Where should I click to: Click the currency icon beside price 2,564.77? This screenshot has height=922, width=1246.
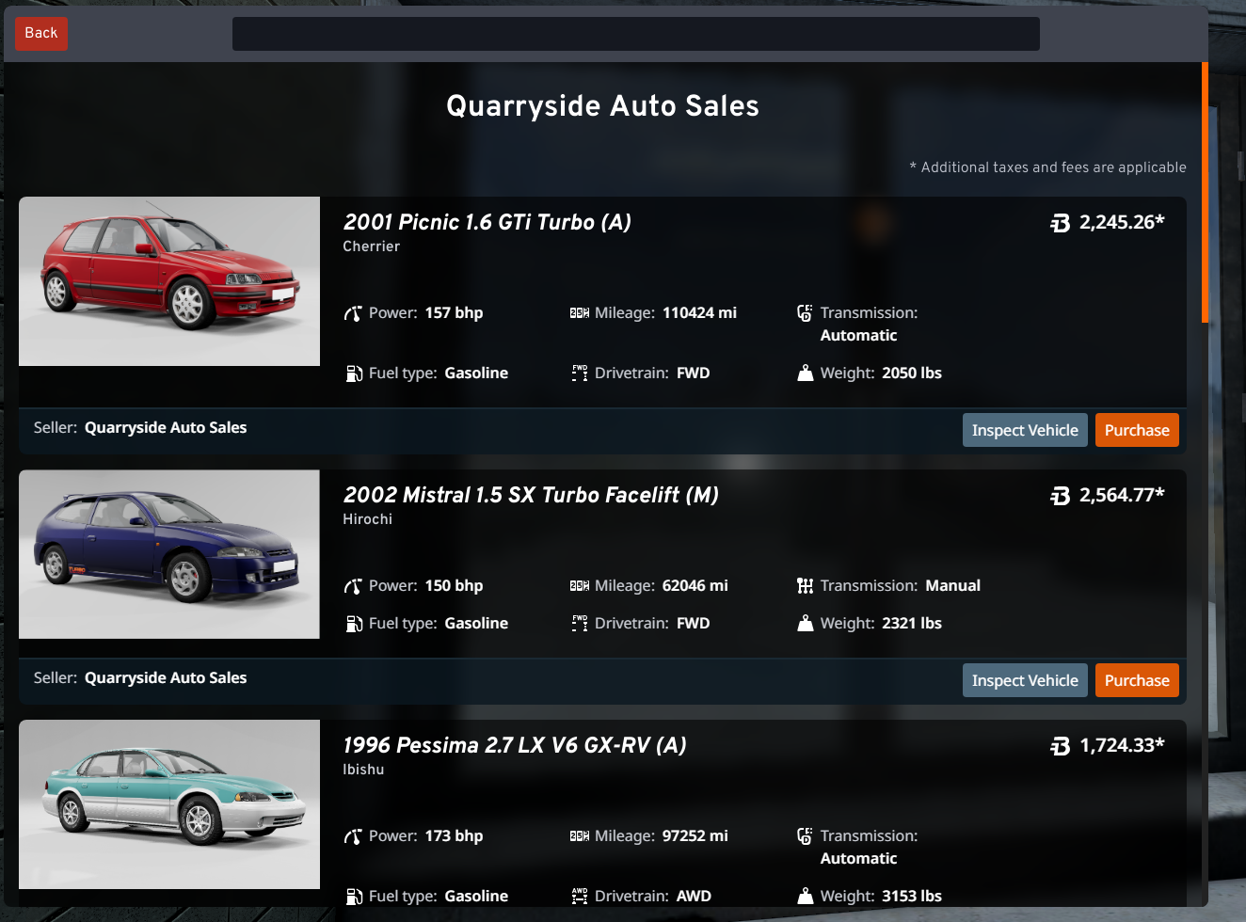(x=1061, y=496)
